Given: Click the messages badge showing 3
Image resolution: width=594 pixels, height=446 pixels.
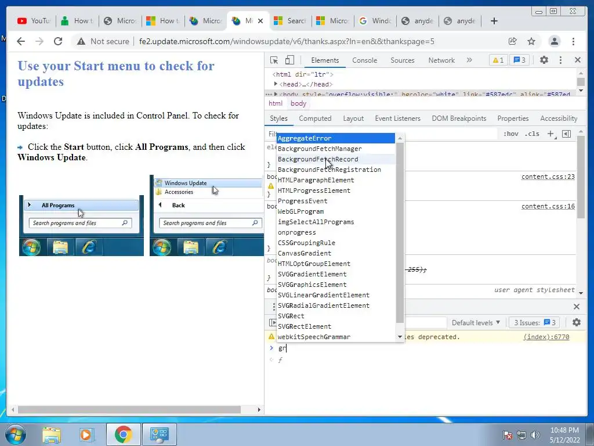Looking at the screenshot, I should point(519,60).
